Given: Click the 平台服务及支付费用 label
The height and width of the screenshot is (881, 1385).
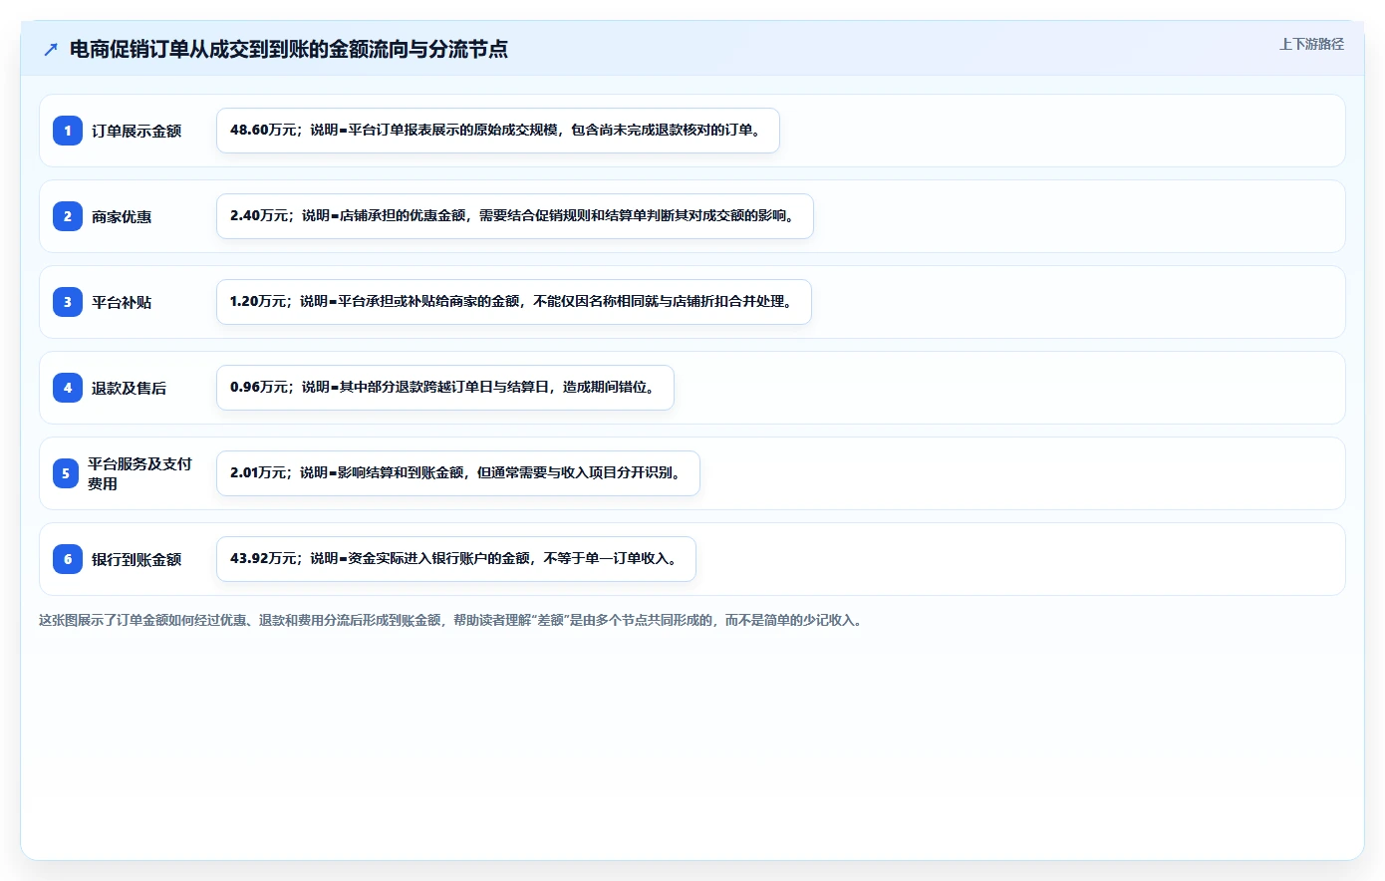Looking at the screenshot, I should coord(139,473).
